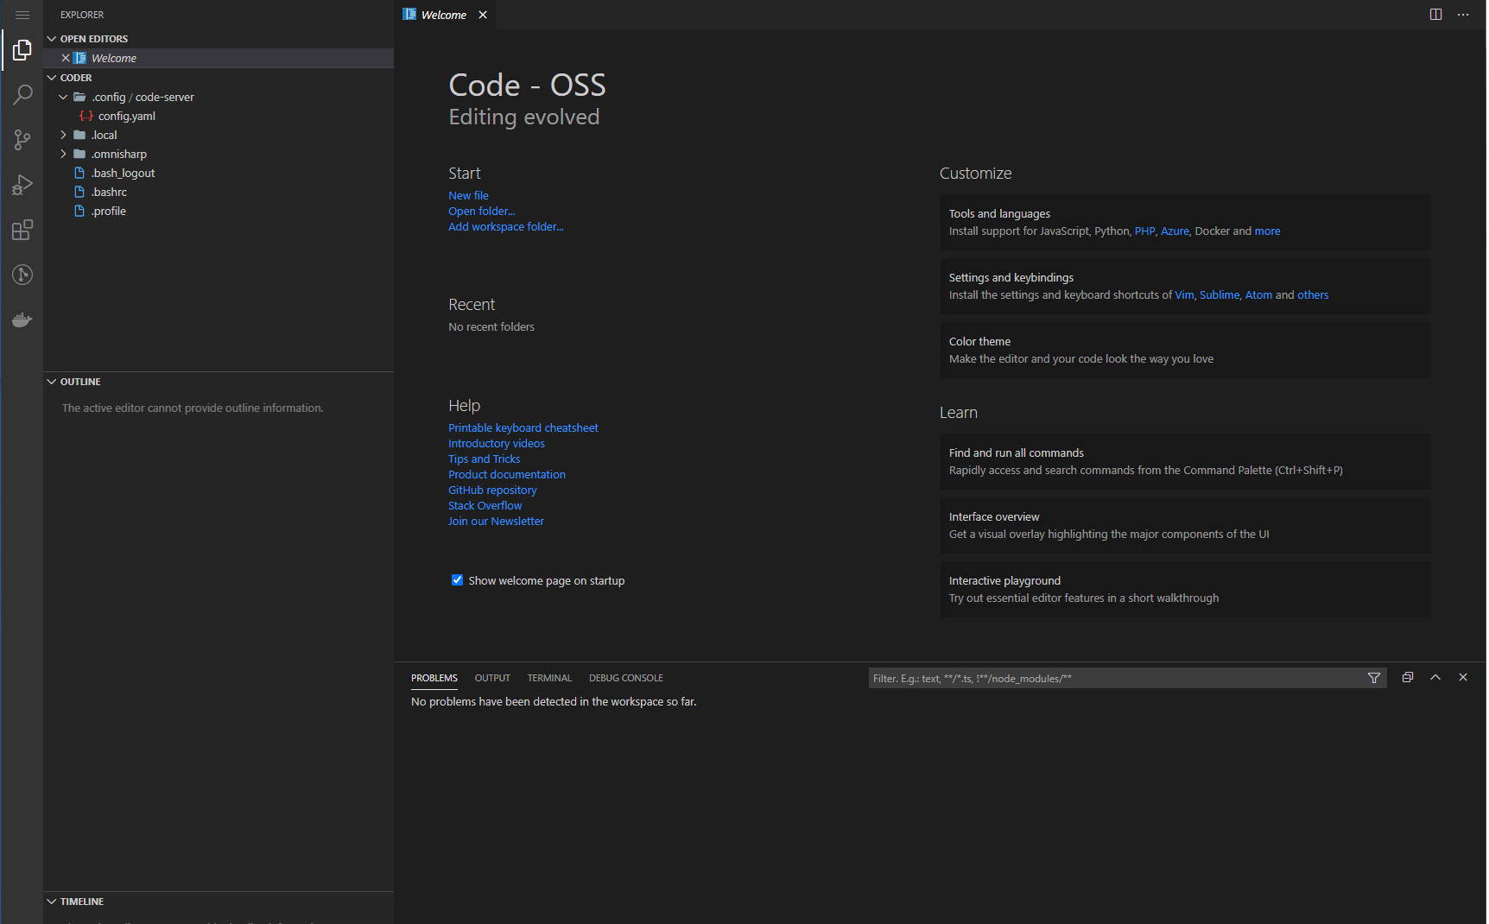Open the Docker view icon
This screenshot has height=924, width=1489.
[x=22, y=320]
